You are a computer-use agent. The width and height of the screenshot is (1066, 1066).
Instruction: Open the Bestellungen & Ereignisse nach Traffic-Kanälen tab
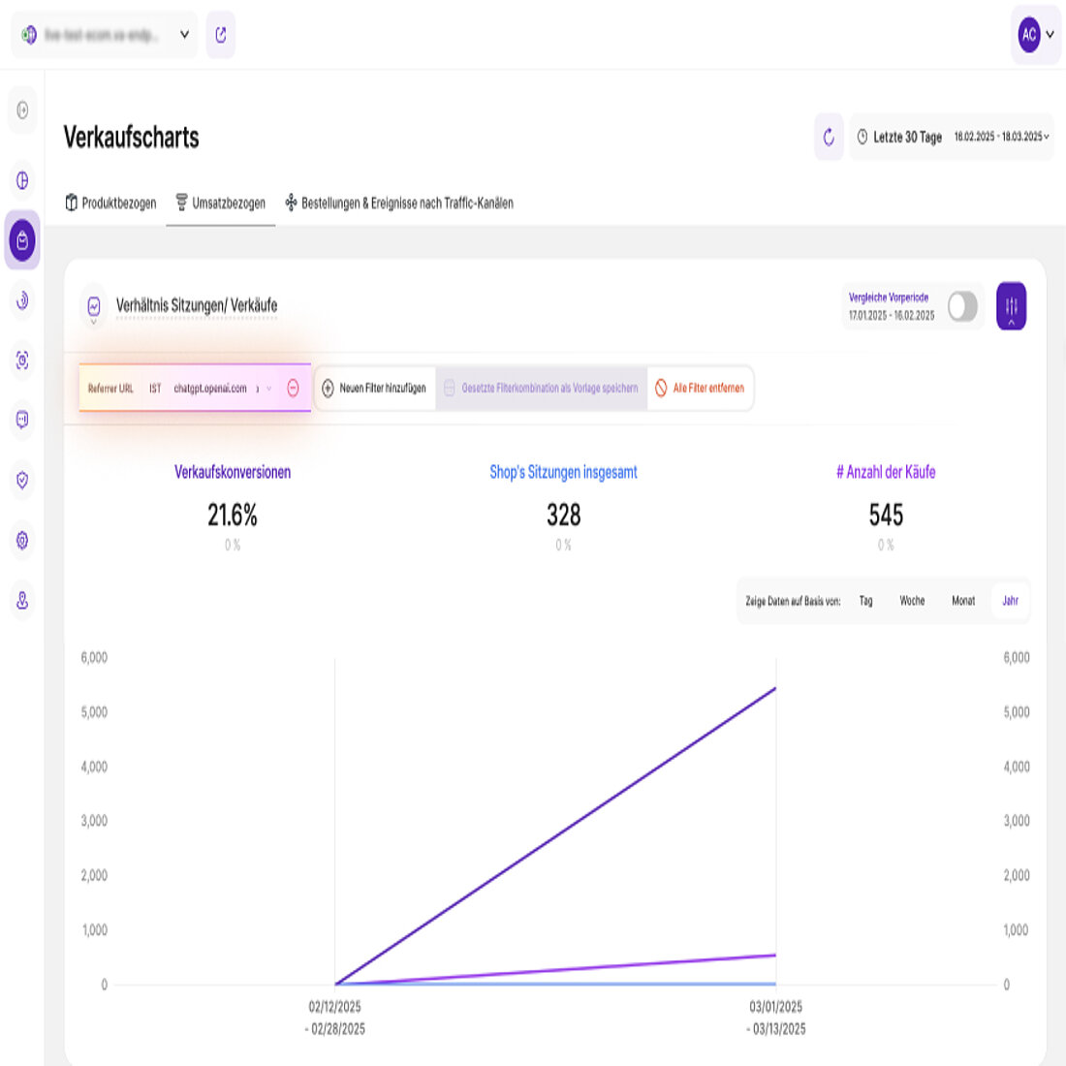point(400,204)
